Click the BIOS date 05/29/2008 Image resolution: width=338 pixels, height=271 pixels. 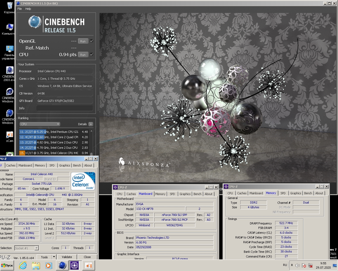(174, 247)
